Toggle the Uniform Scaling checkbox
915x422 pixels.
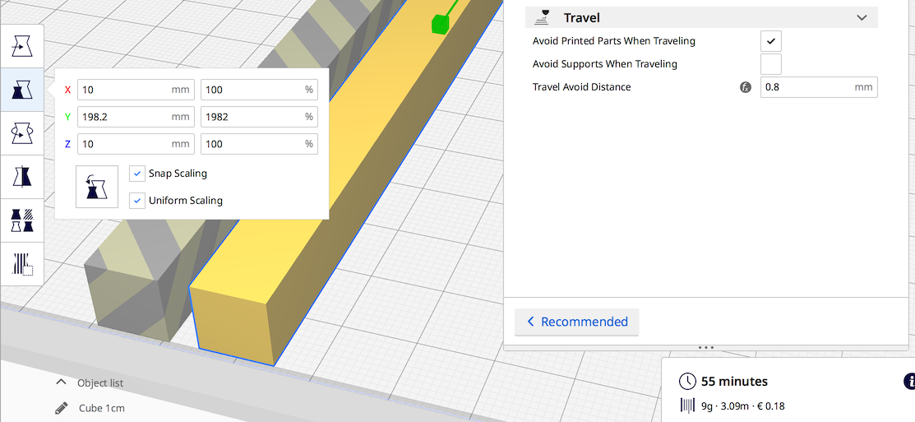point(137,200)
